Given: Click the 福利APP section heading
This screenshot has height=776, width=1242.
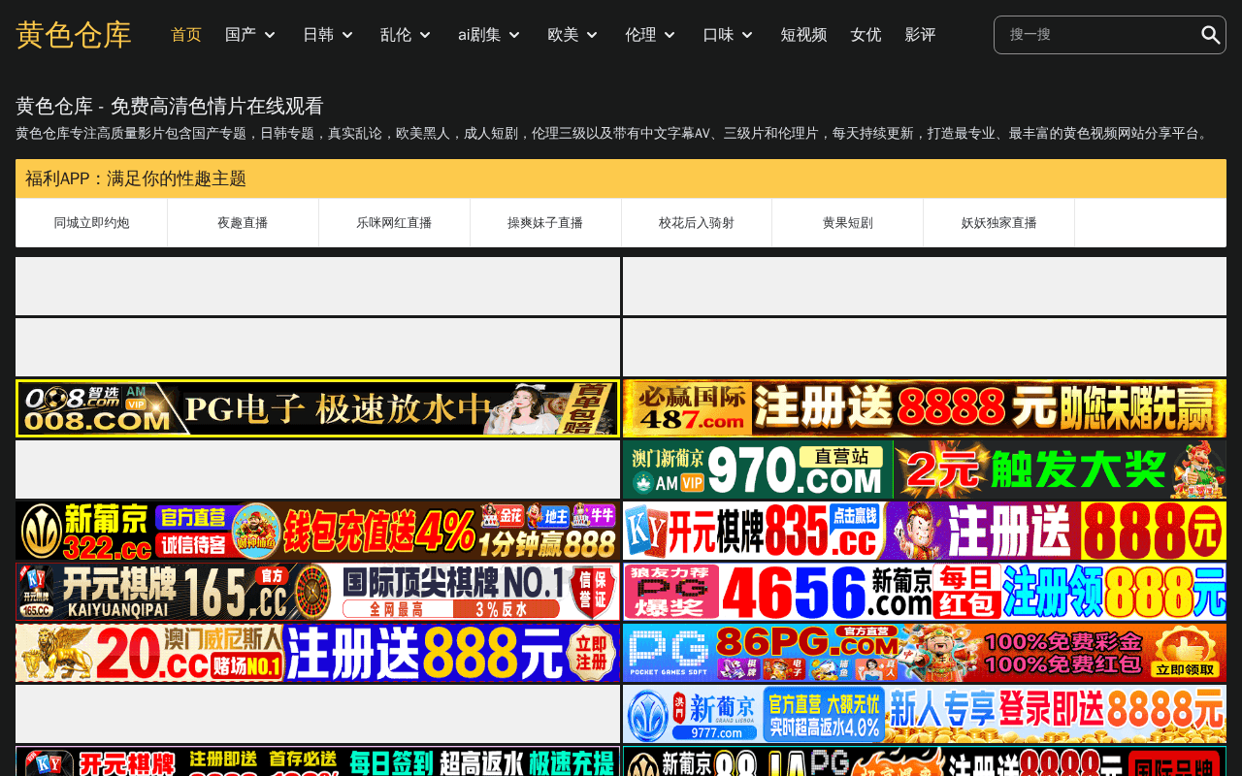Looking at the screenshot, I should coord(136,178).
